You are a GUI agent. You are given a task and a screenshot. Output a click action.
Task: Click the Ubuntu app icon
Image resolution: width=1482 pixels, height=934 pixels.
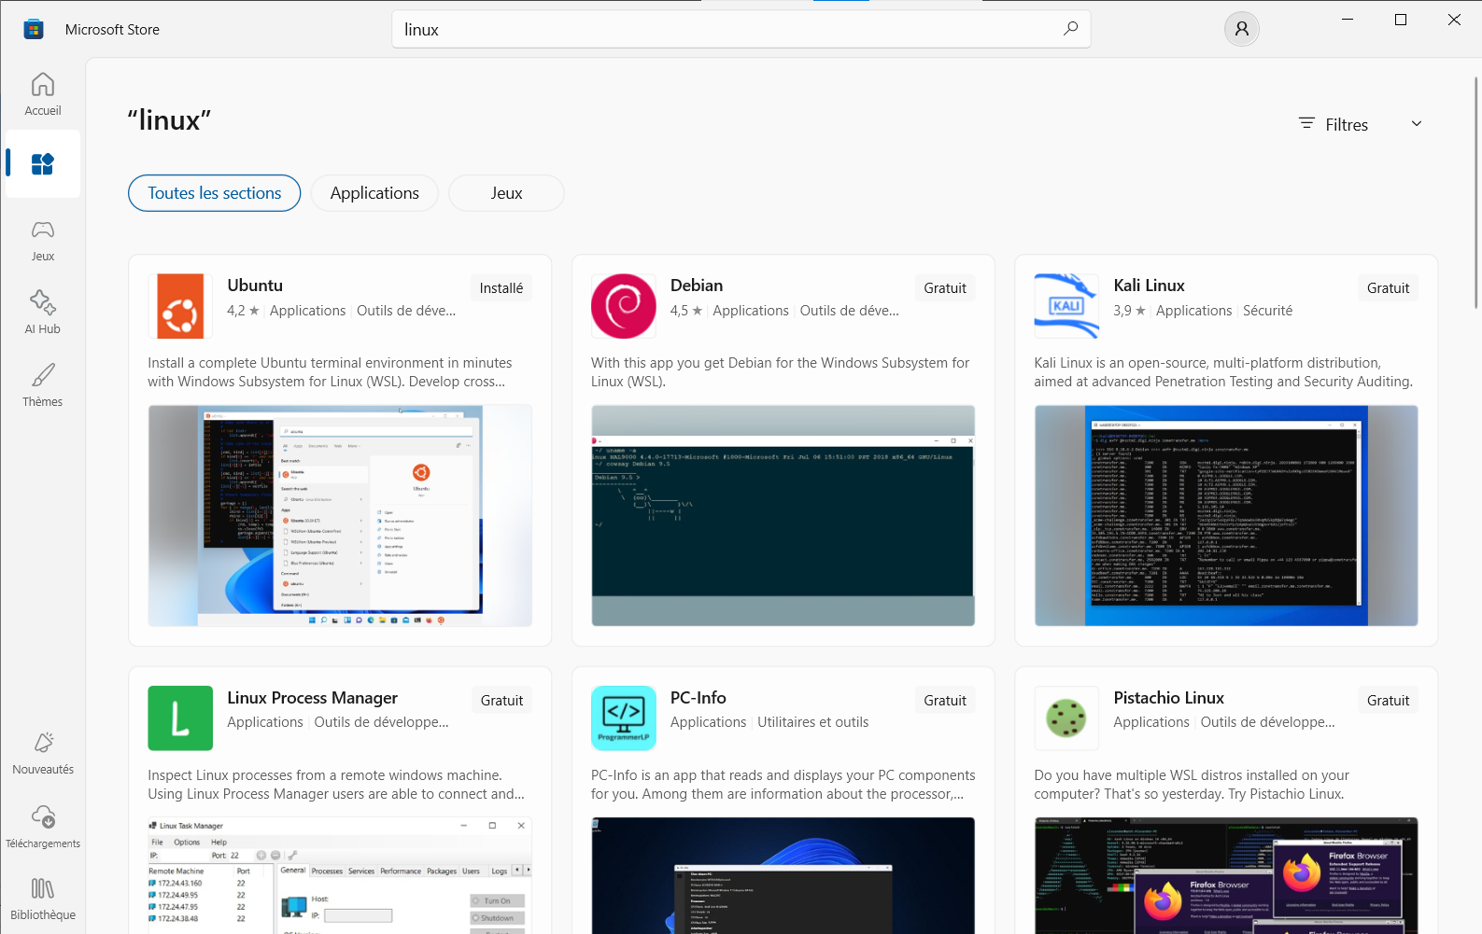180,306
